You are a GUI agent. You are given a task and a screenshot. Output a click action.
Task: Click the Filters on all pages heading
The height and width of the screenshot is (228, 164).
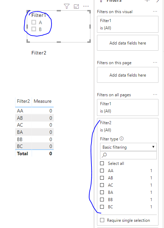pyautogui.click(x=114, y=95)
